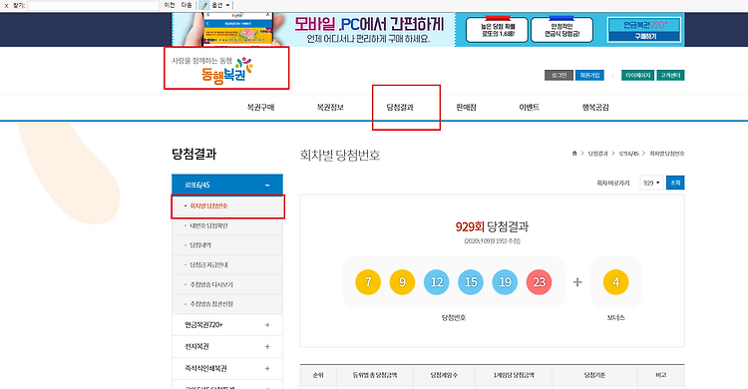Click the 비고 column header
This screenshot has width=748, height=389.
661,376
